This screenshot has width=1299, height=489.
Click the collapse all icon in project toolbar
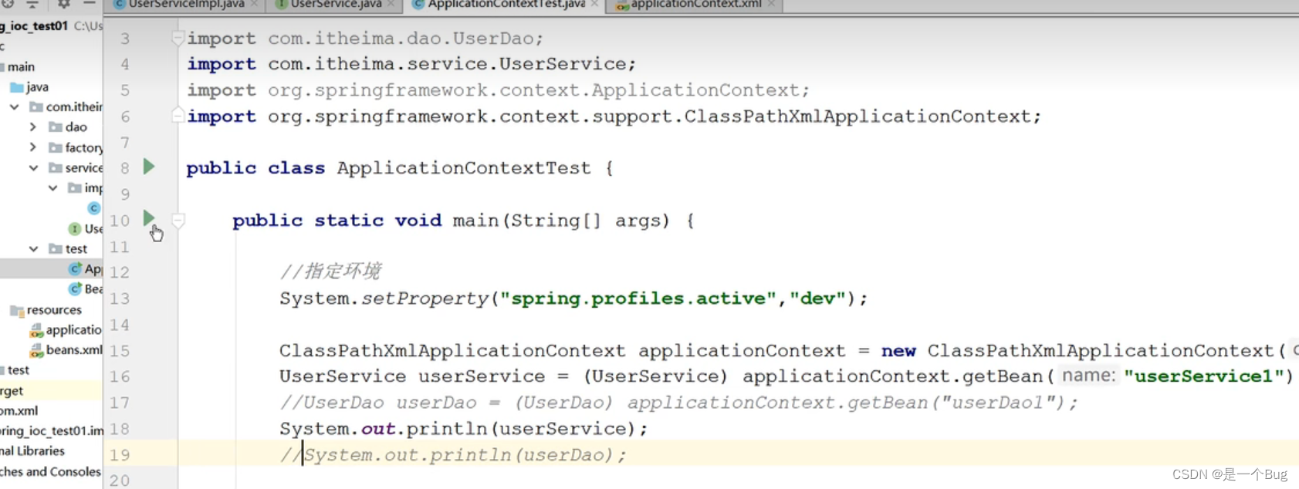[32, 3]
